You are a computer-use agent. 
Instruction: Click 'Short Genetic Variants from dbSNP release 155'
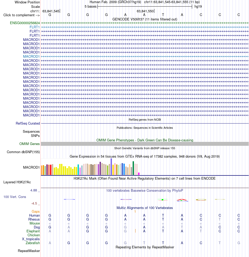coord(145,148)
